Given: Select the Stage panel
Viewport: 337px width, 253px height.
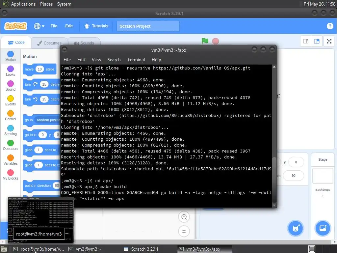Looking at the screenshot, I should click(323, 159).
